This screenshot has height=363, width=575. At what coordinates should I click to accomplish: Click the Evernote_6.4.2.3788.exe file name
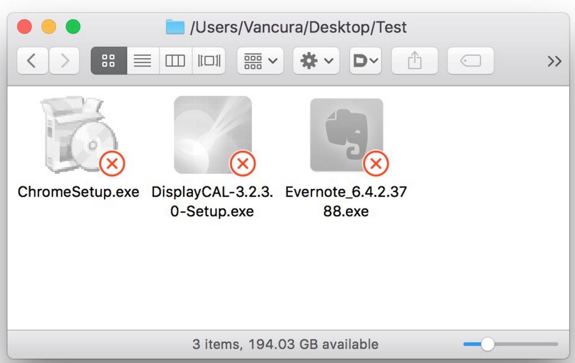346,201
